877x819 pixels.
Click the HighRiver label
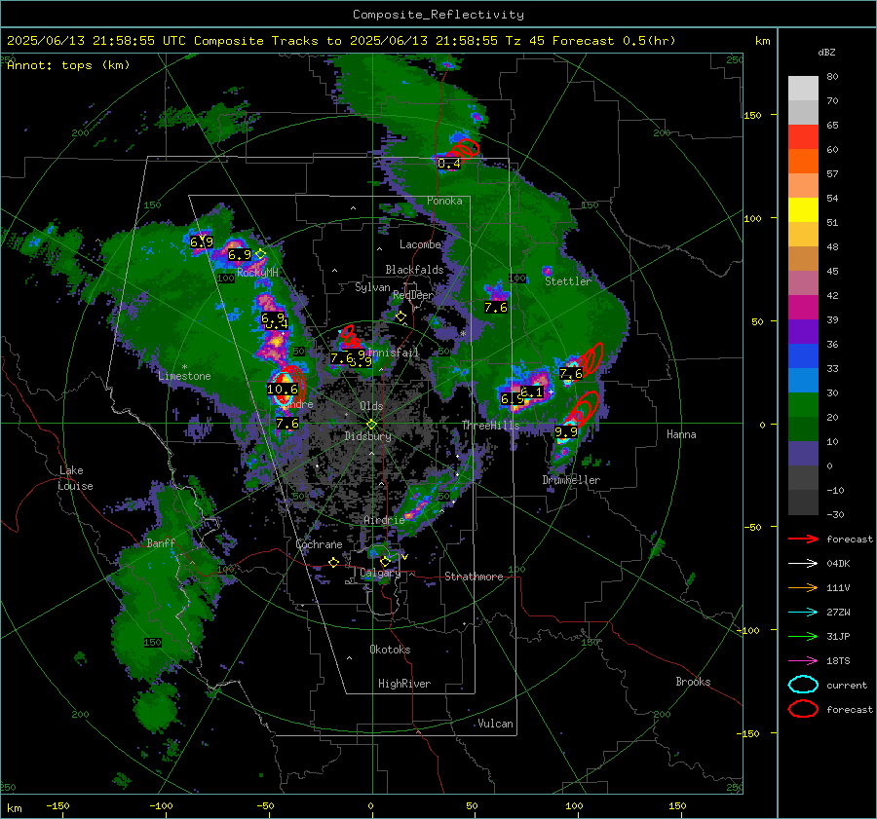tap(404, 684)
